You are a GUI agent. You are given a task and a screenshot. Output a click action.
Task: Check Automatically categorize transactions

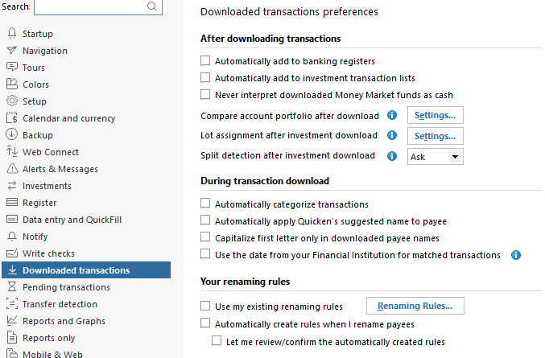(x=205, y=204)
